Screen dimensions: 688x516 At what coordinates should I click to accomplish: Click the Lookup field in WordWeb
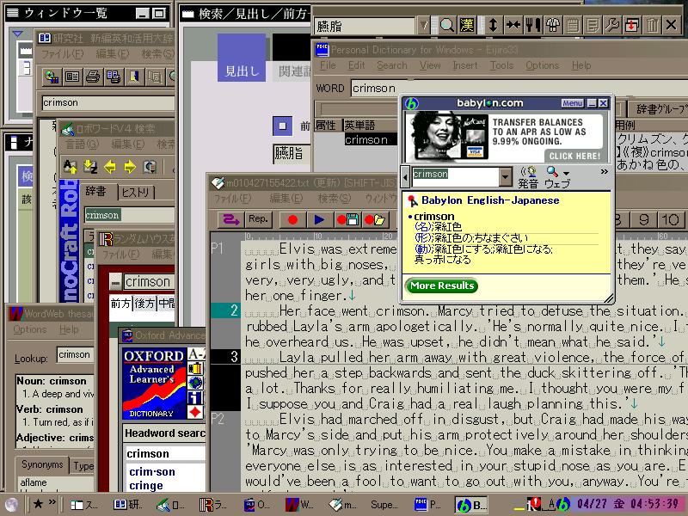[75, 354]
